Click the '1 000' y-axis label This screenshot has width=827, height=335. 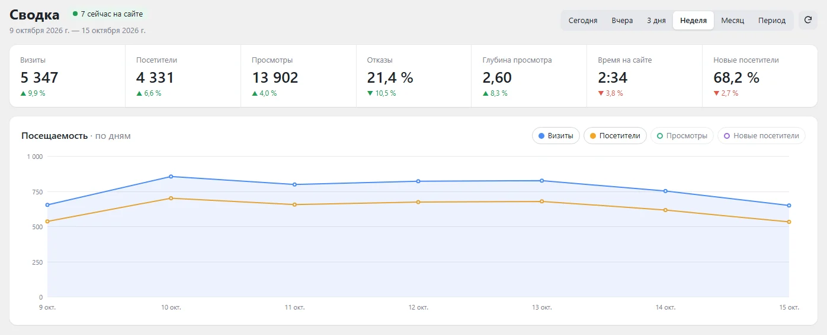34,157
